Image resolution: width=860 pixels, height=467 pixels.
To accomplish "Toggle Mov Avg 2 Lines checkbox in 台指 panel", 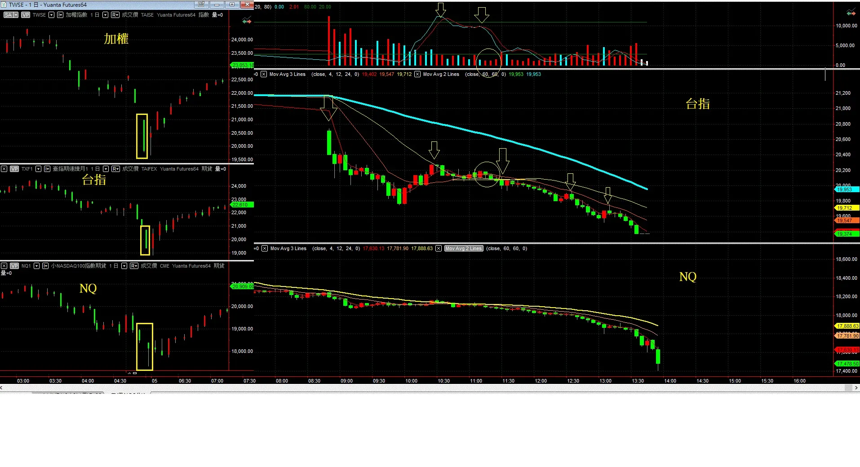I will pos(417,74).
